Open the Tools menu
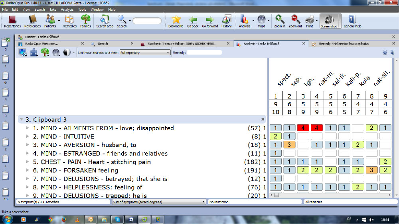 [82, 10]
